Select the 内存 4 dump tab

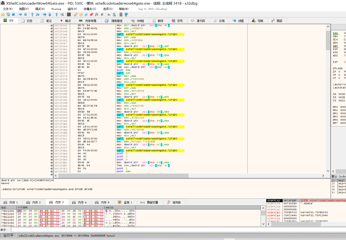tap(80, 202)
